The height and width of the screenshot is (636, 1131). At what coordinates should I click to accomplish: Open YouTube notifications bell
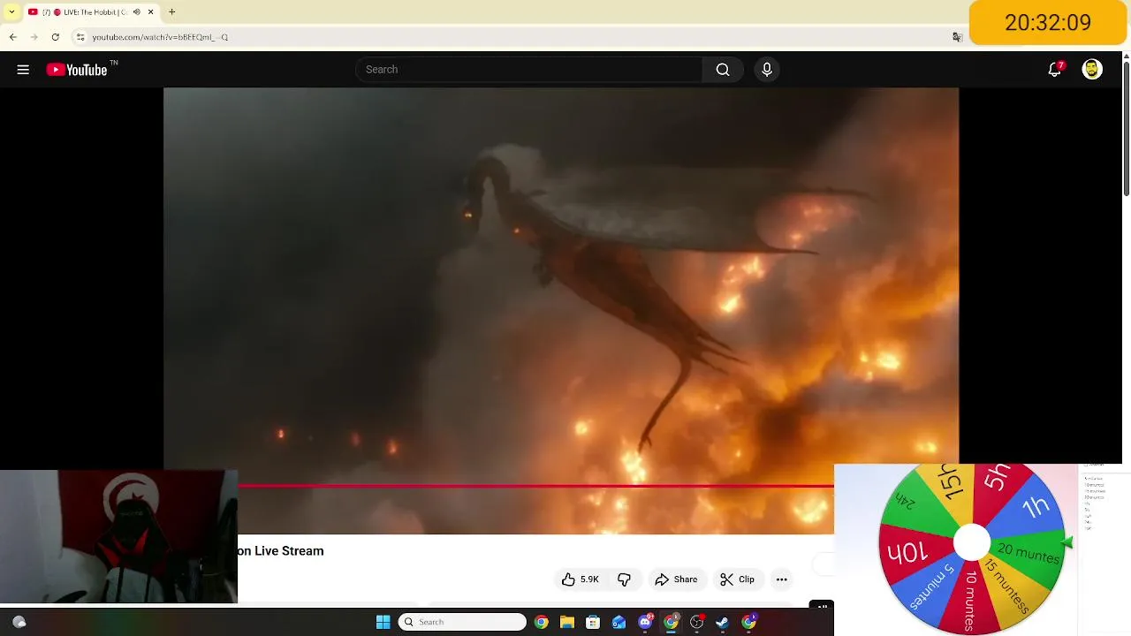click(1054, 70)
